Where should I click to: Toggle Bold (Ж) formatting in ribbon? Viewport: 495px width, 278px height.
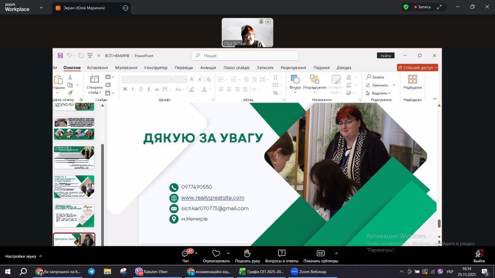pyautogui.click(x=125, y=89)
